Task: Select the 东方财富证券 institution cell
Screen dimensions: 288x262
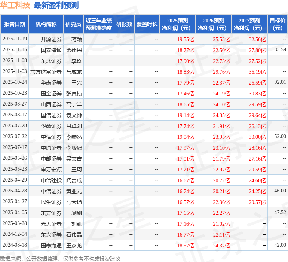Action: [x=46, y=71]
